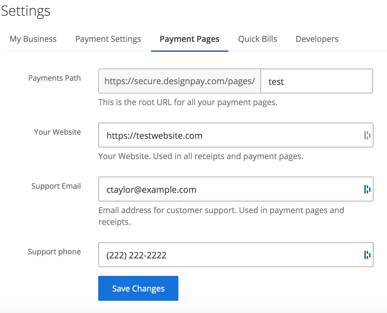Viewport: 387px width, 313px height.
Task: Click 'Used in all receipts' help text
Action: pos(201,156)
